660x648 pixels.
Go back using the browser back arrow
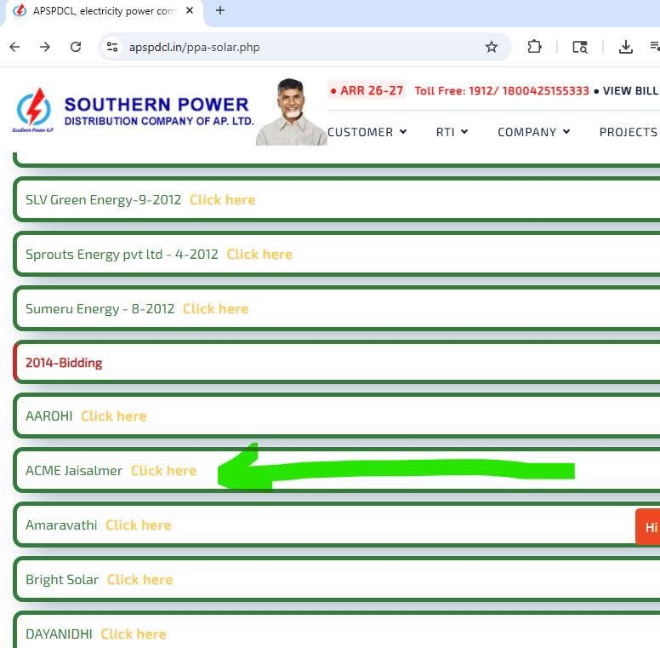pos(14,47)
